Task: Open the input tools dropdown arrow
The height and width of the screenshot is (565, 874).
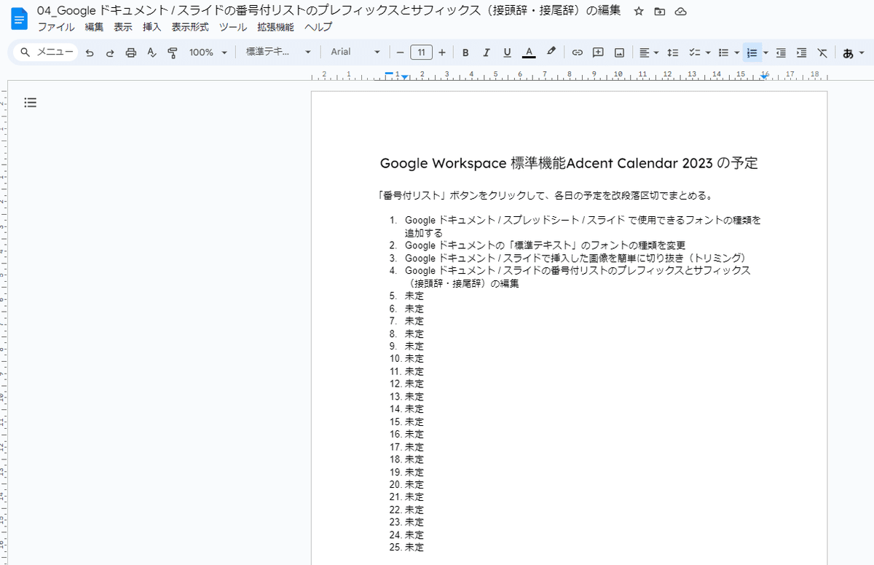Action: (862, 52)
